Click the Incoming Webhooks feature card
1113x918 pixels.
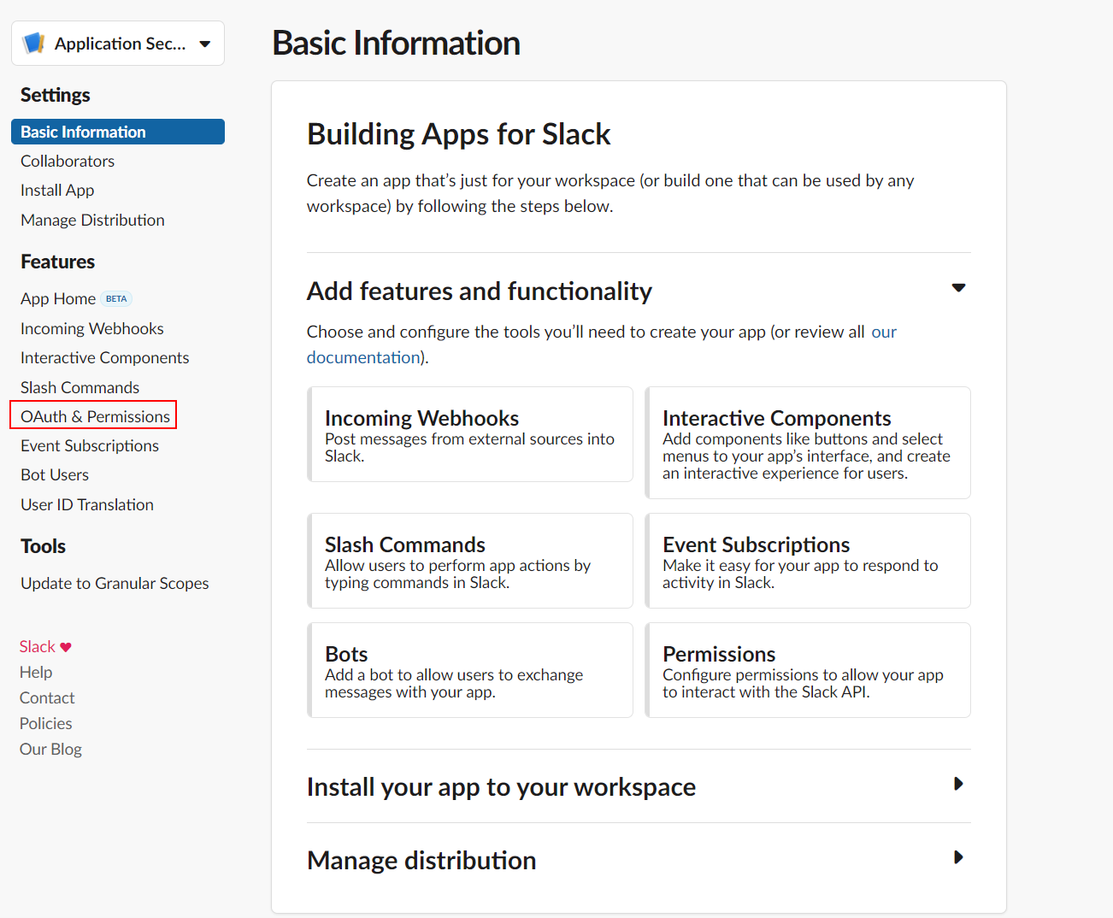point(470,434)
